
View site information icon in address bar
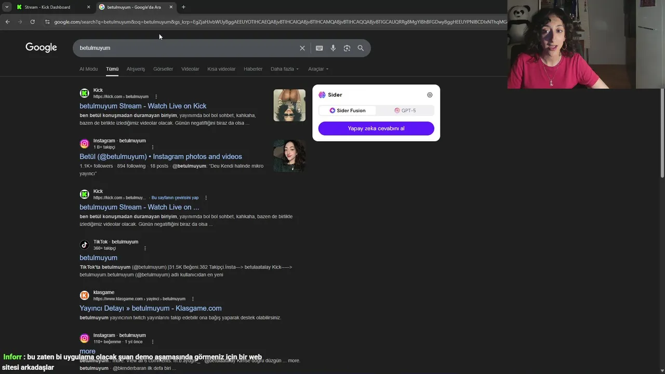point(47,22)
